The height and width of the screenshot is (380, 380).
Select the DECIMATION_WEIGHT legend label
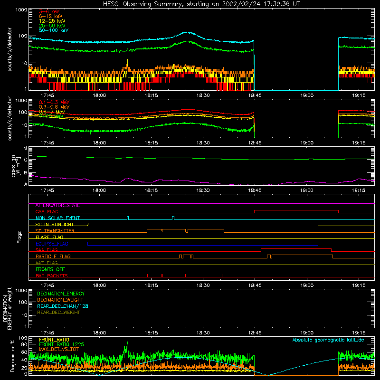[x=60, y=300]
